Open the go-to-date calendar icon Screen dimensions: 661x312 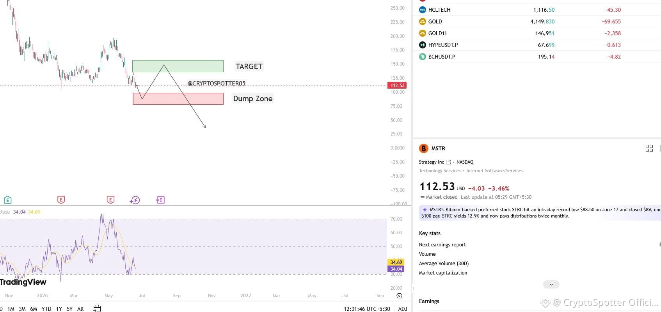tap(97, 308)
